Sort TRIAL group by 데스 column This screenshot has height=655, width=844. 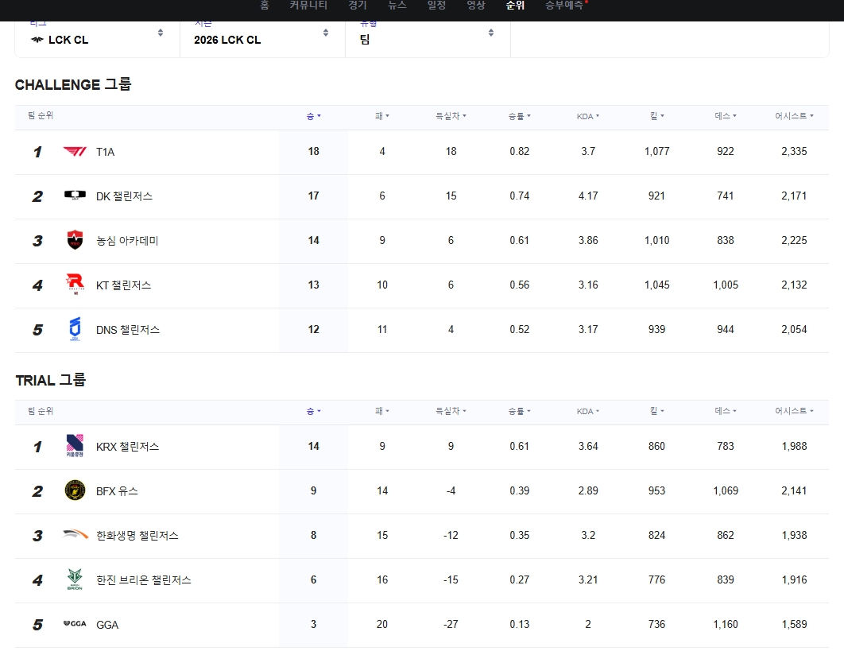point(725,411)
